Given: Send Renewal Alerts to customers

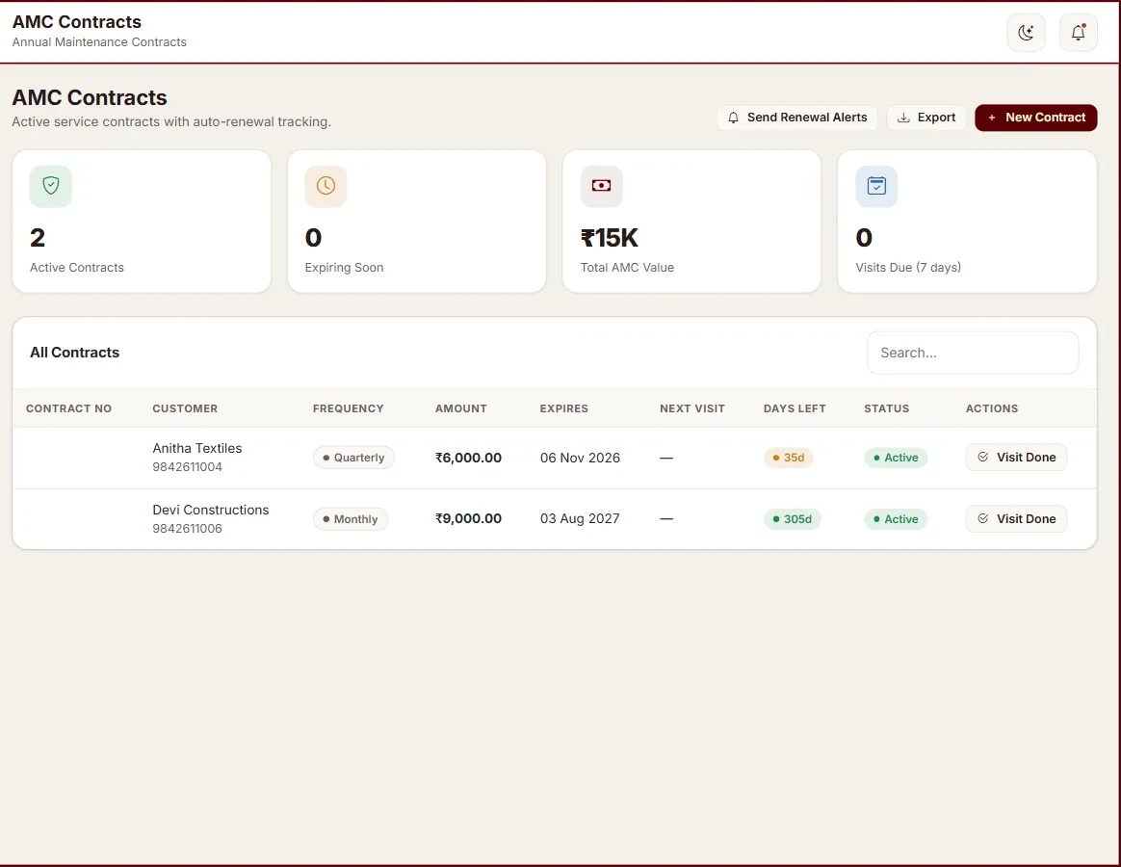Looking at the screenshot, I should coord(797,118).
